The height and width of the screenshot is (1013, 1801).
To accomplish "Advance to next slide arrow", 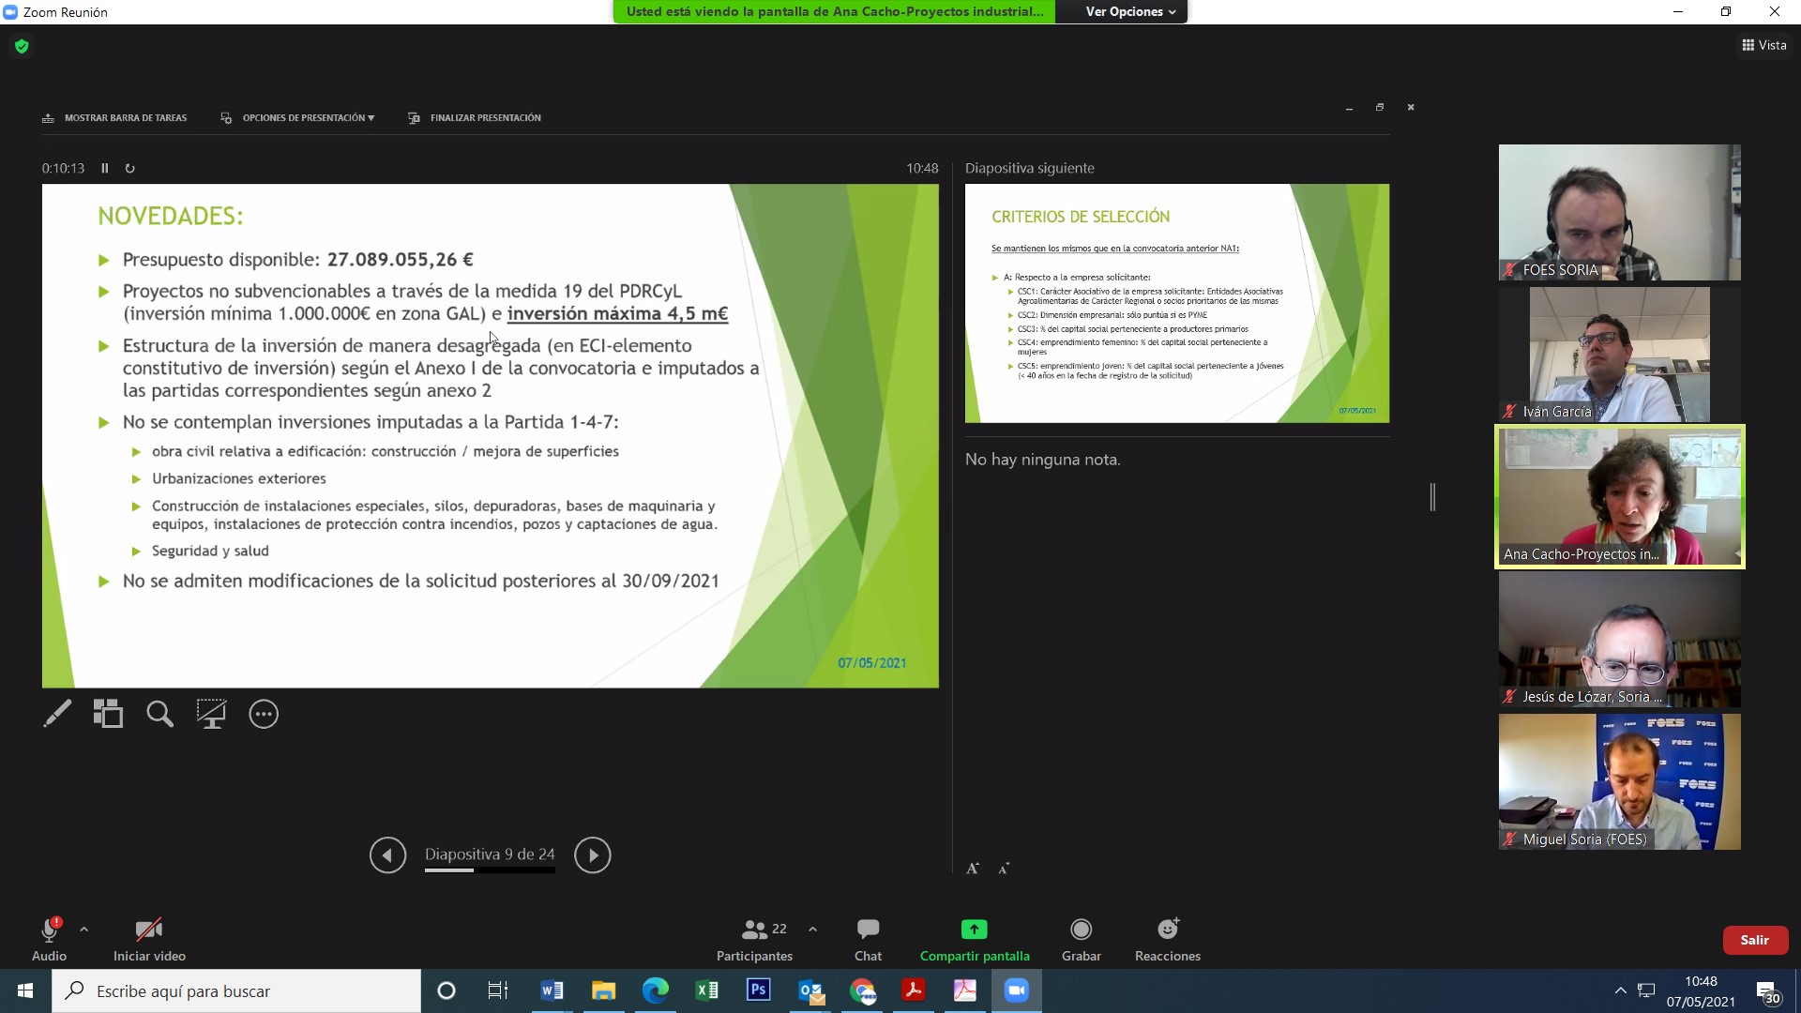I will [x=592, y=855].
